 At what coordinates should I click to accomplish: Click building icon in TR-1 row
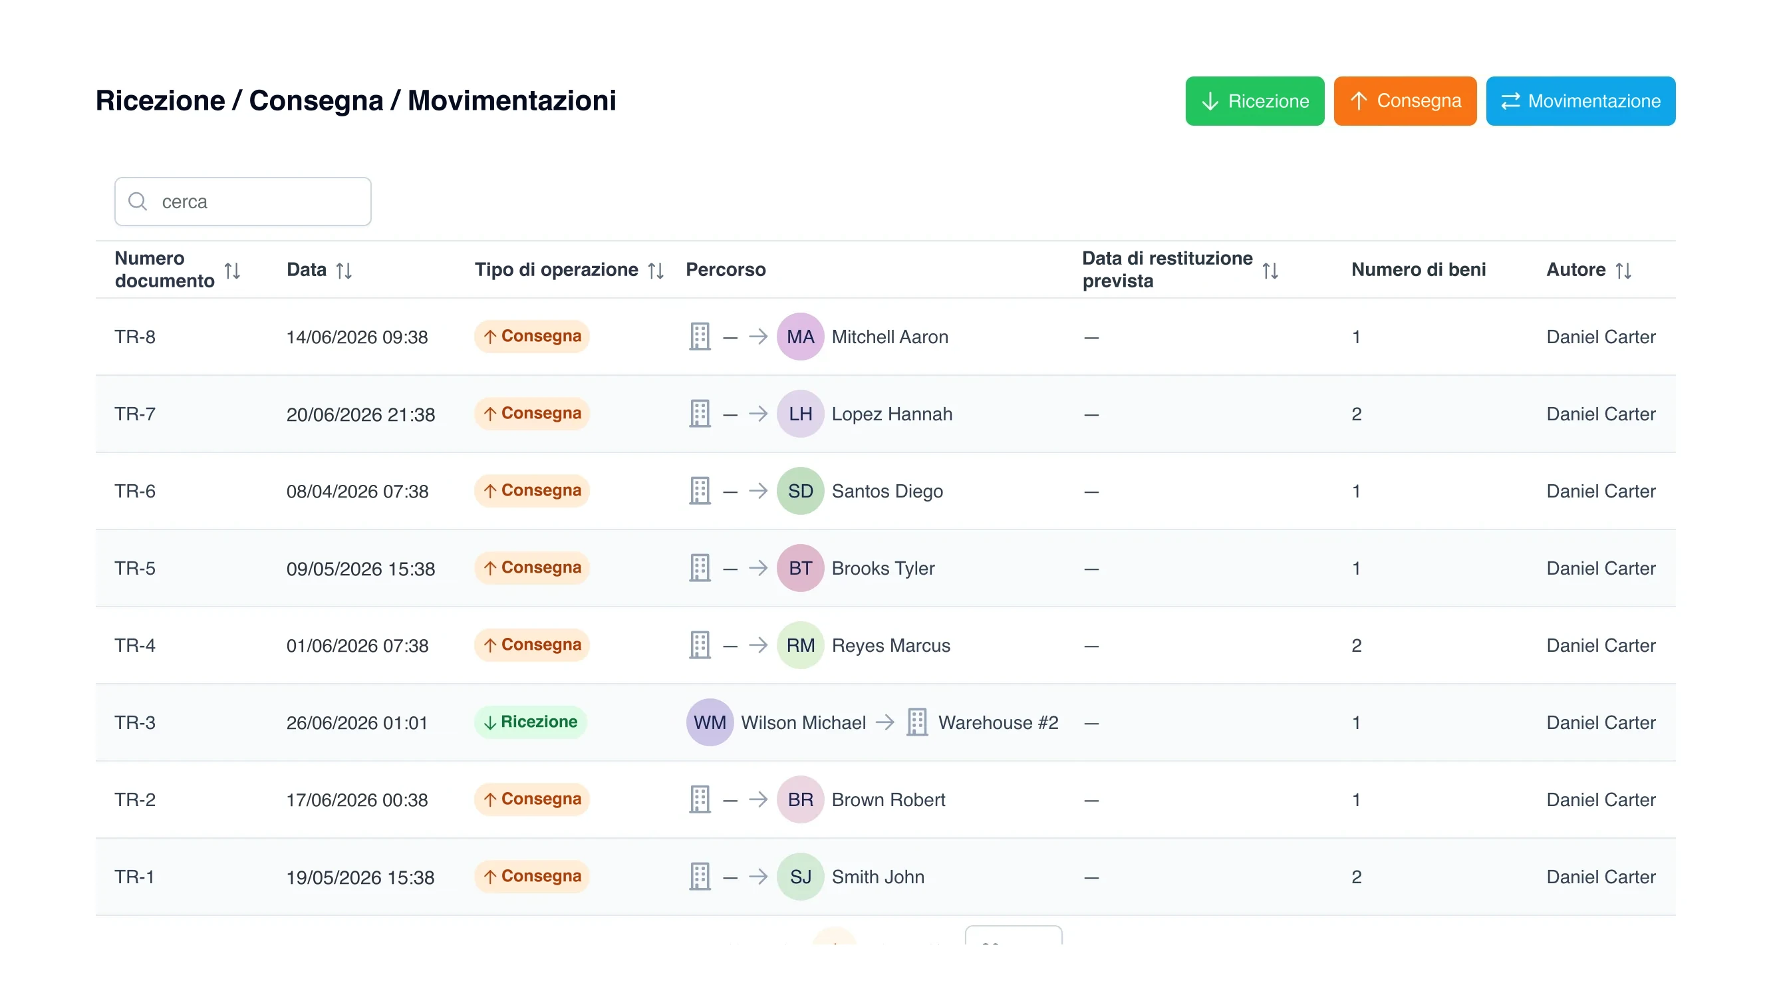click(x=699, y=876)
